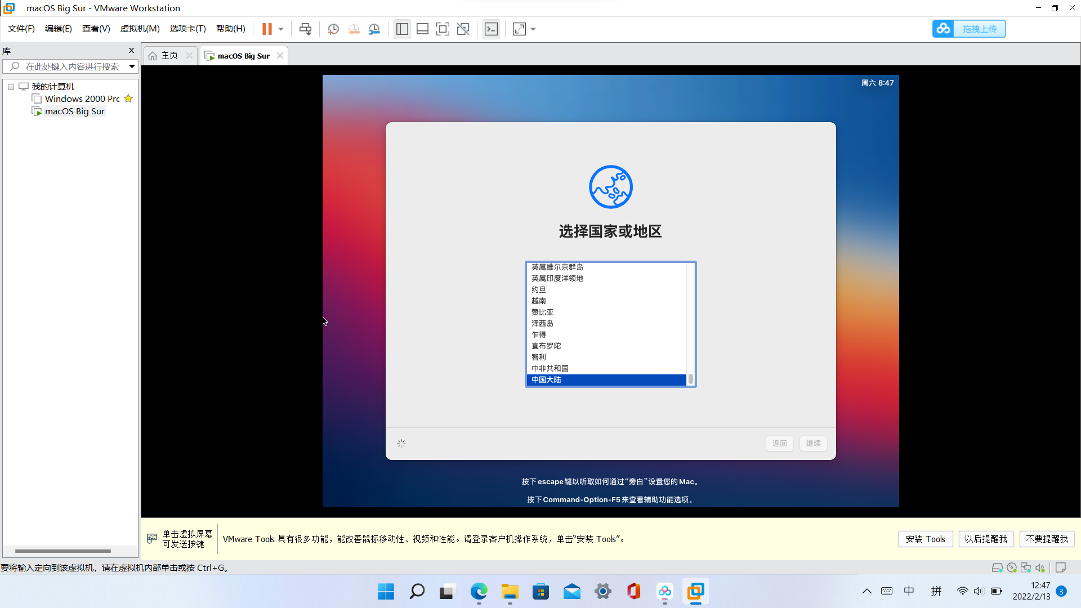Toggle the library panel visibility
The width and height of the screenshot is (1081, 608).
click(402, 29)
